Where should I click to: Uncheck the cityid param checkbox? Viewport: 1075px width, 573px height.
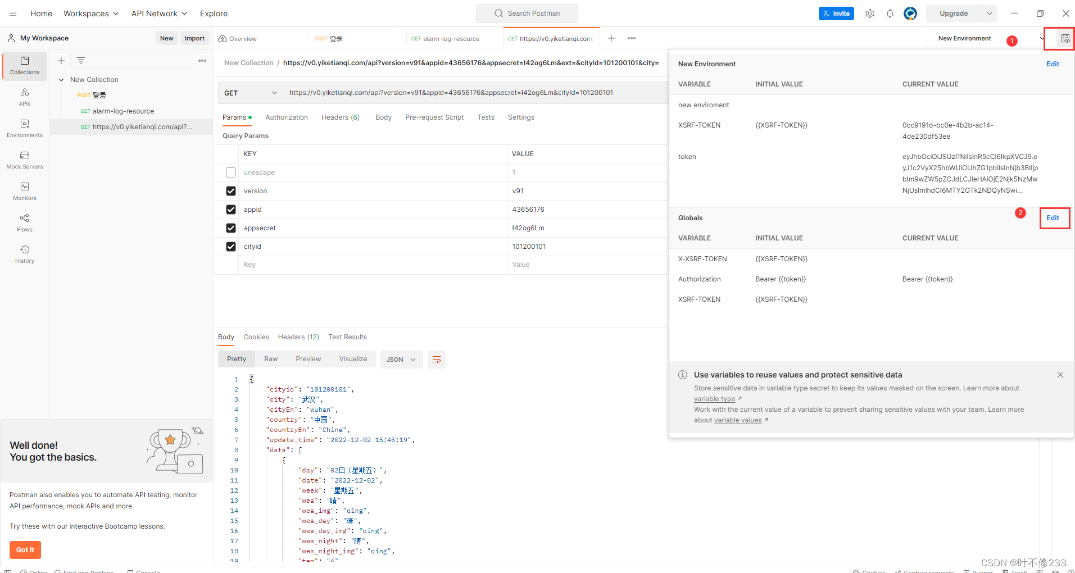click(231, 247)
